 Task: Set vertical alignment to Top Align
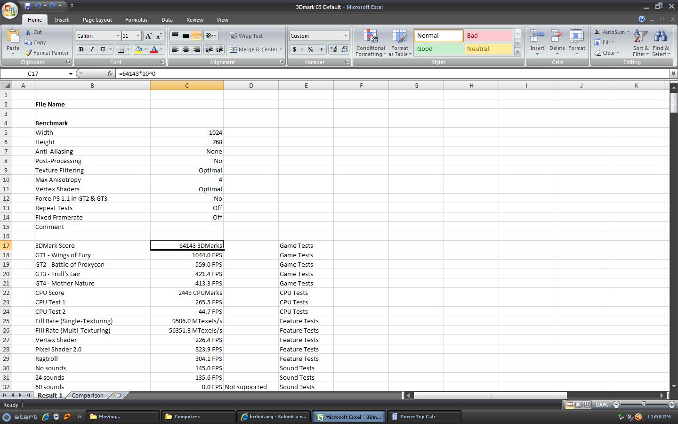click(x=175, y=36)
